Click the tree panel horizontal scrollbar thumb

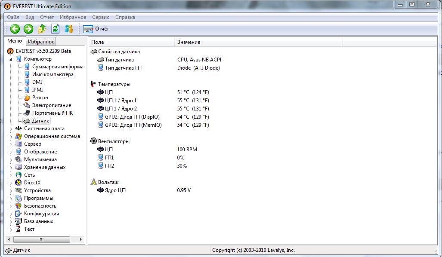coord(42,239)
